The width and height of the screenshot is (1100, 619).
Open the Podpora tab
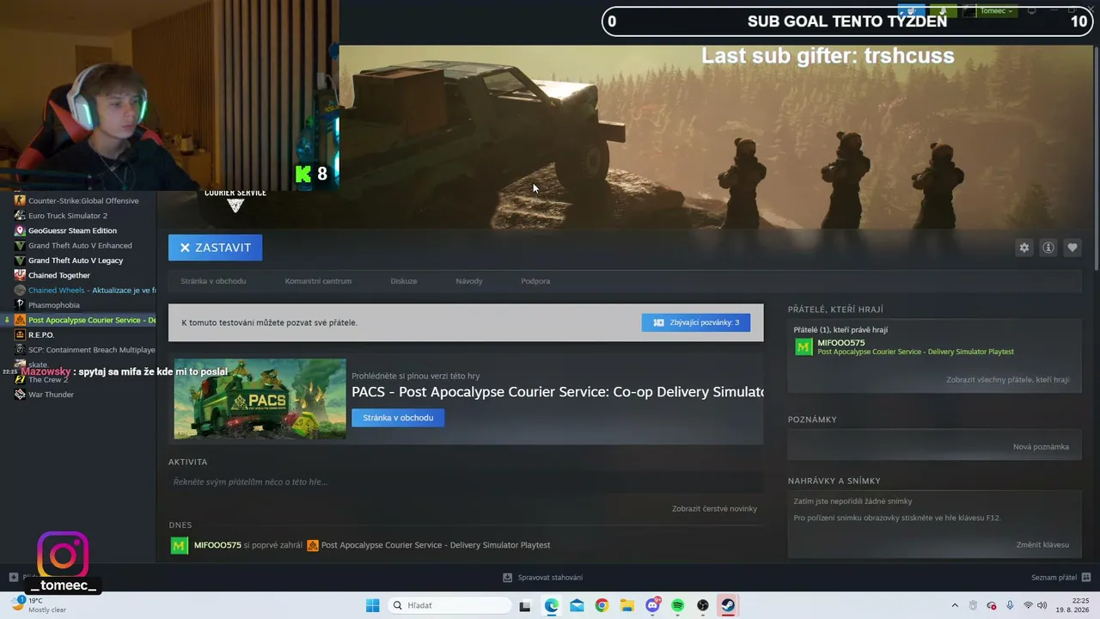click(x=535, y=281)
